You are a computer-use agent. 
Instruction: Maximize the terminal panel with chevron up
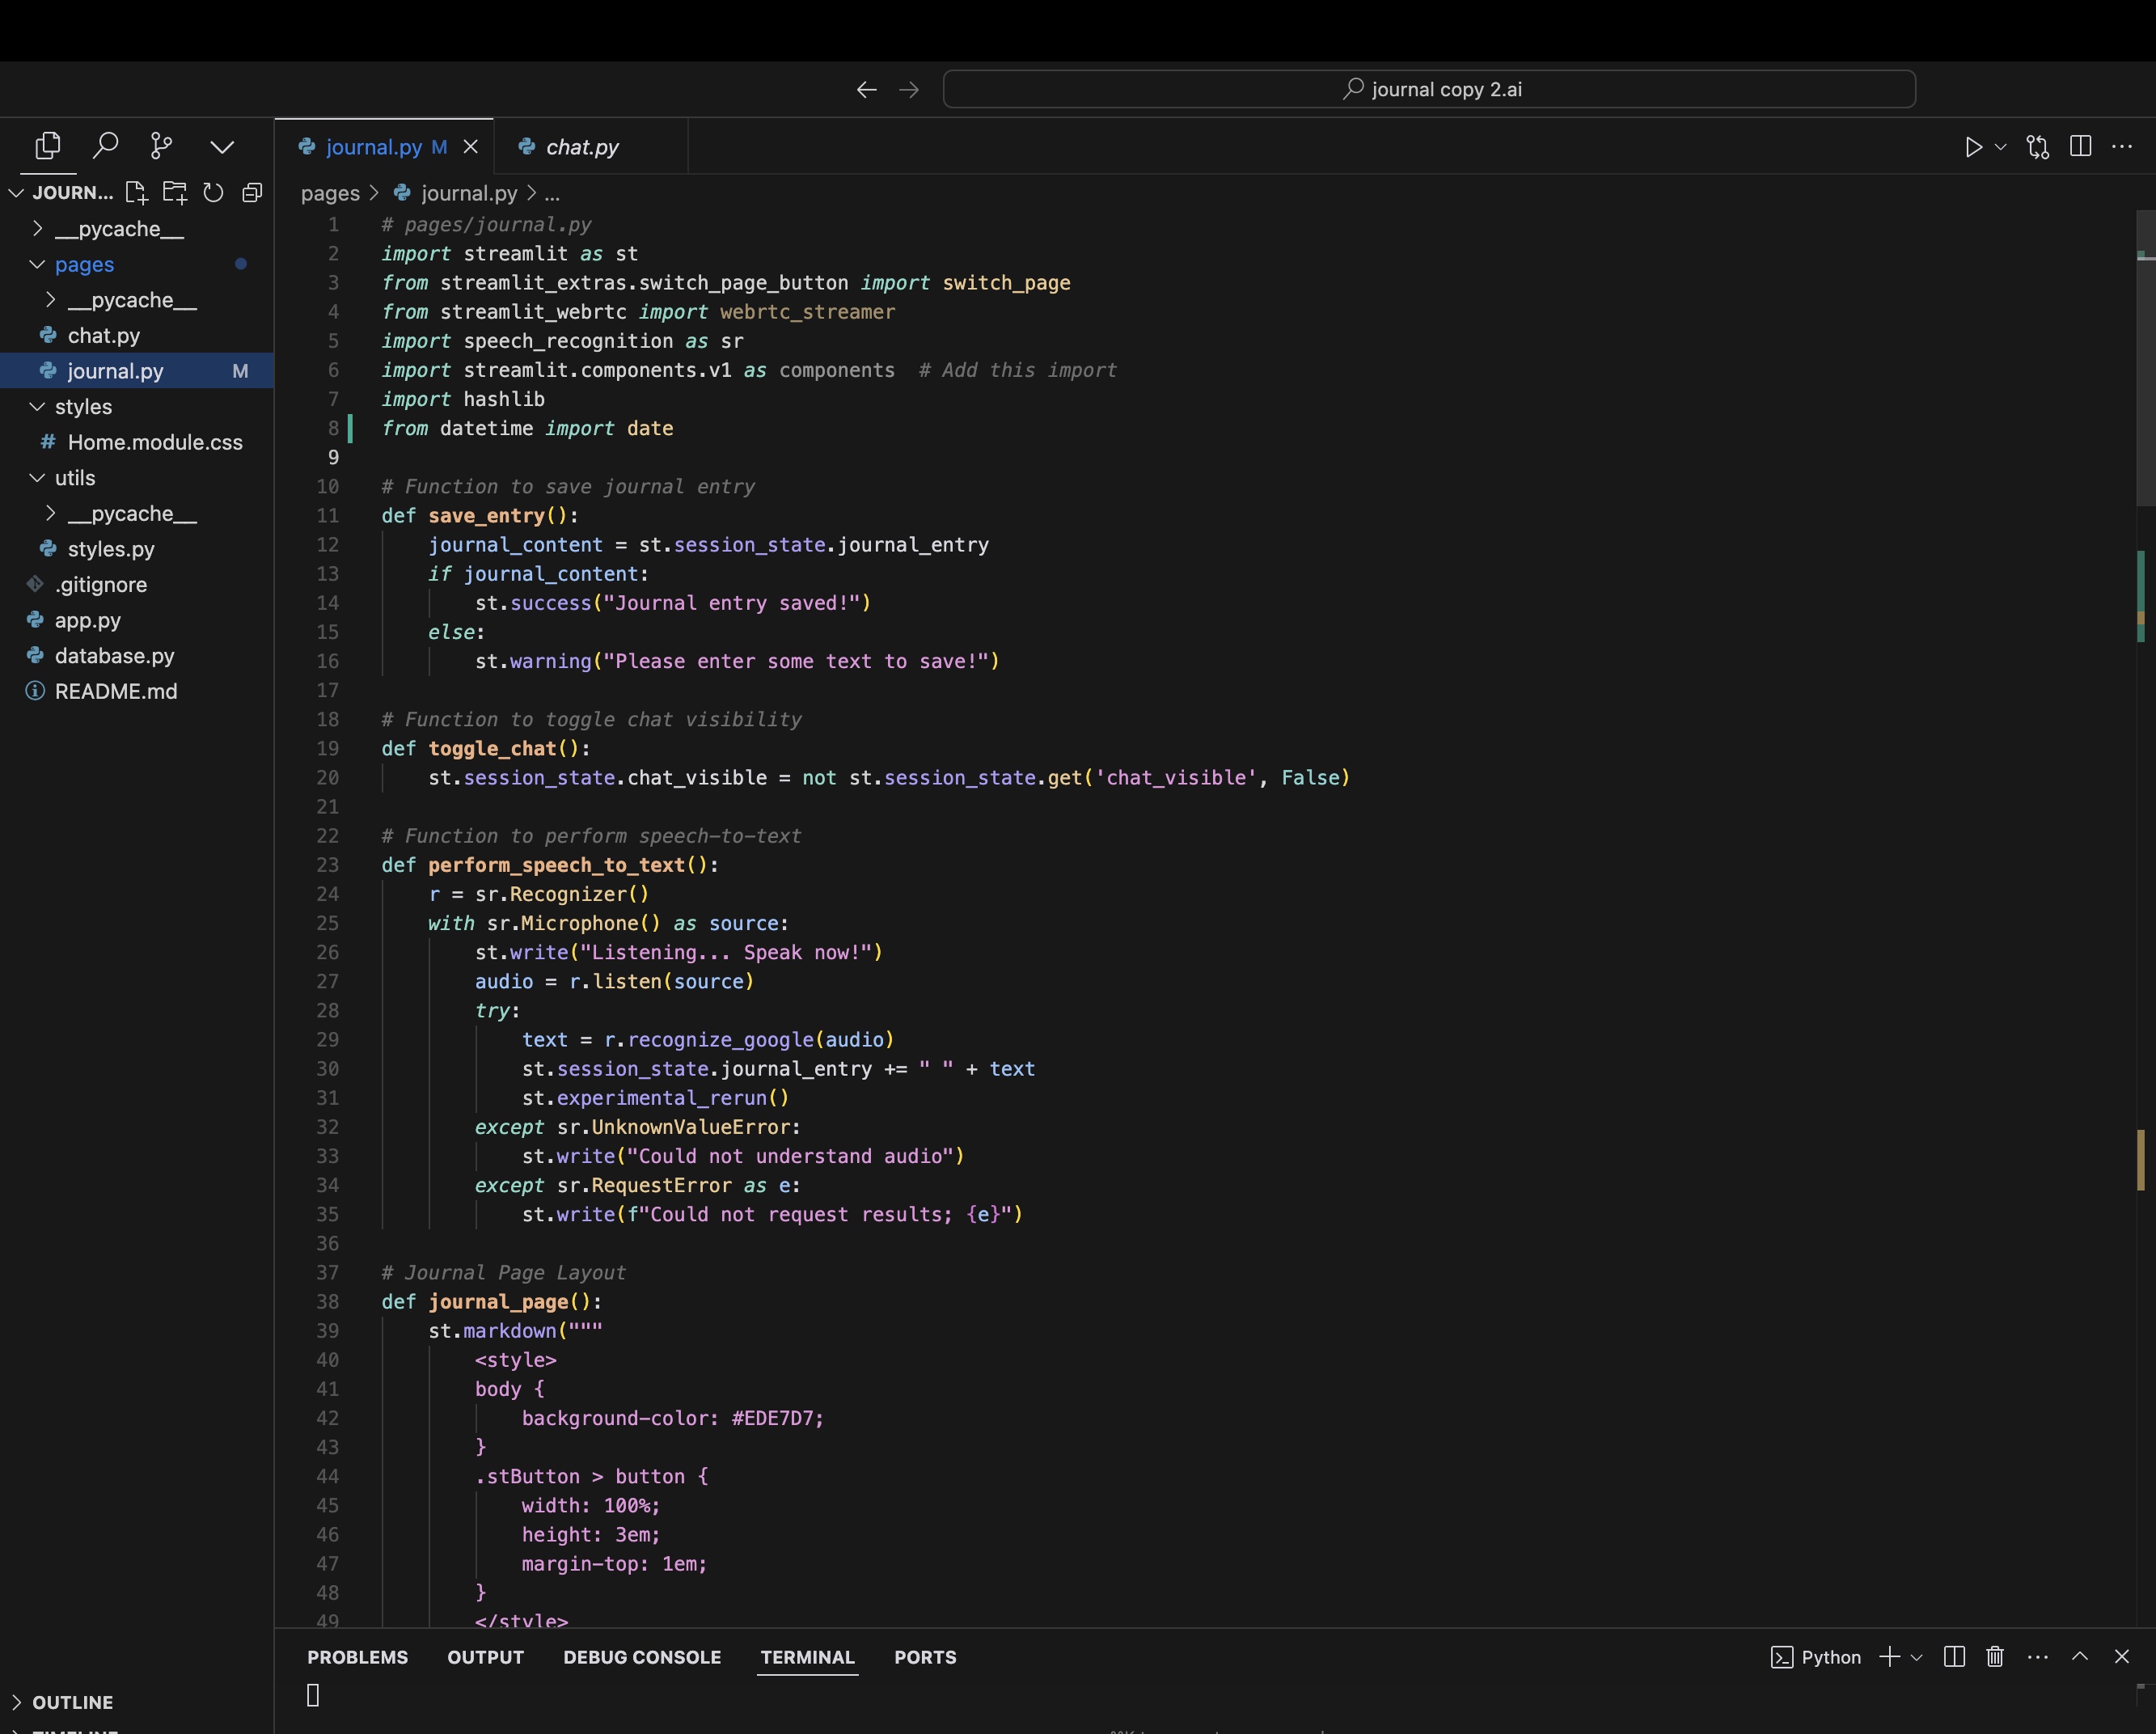pos(2080,1657)
